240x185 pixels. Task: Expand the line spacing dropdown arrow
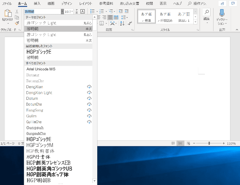tap(127, 18)
